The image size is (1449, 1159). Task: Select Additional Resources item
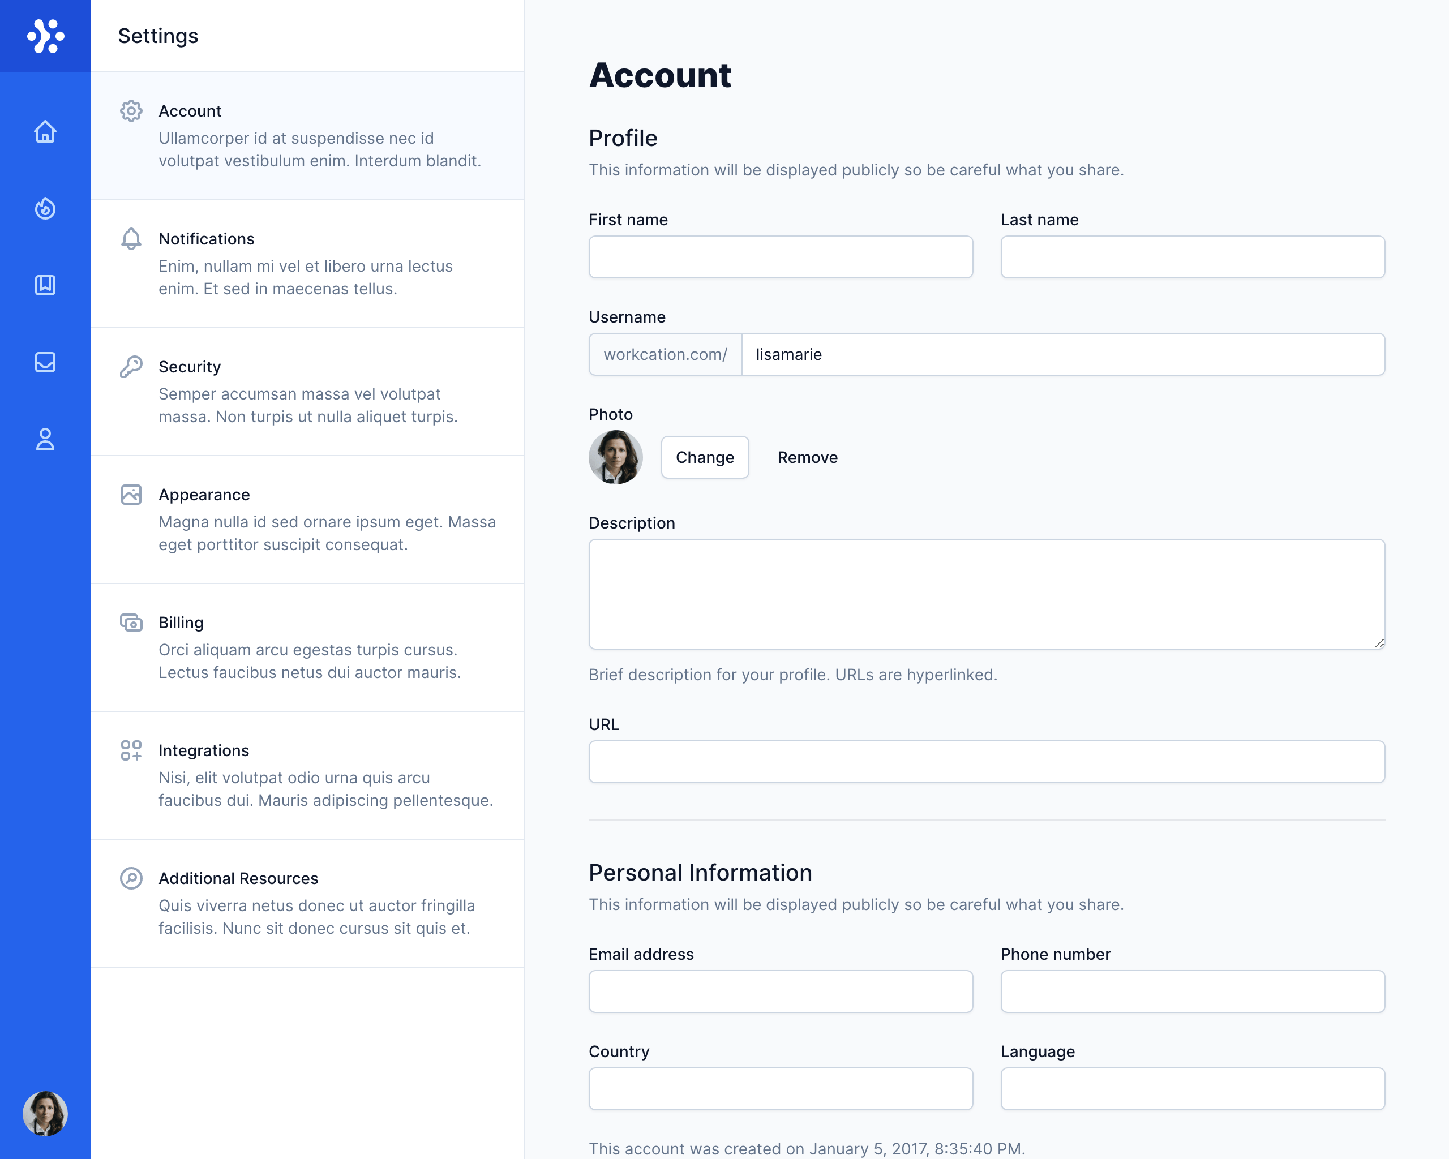307,902
